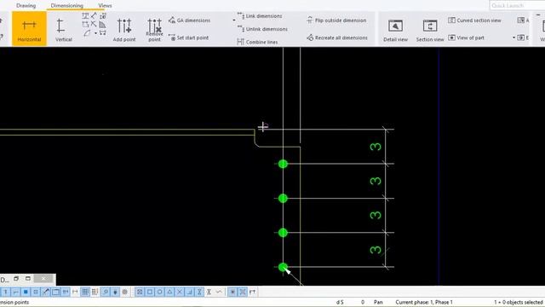The height and width of the screenshot is (307, 545).
Task: Click Recreate all dimensions command
Action: coord(337,38)
